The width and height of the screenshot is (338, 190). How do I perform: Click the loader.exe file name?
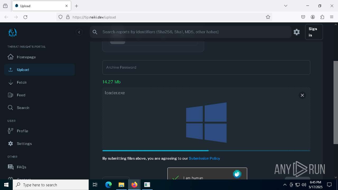115,93
